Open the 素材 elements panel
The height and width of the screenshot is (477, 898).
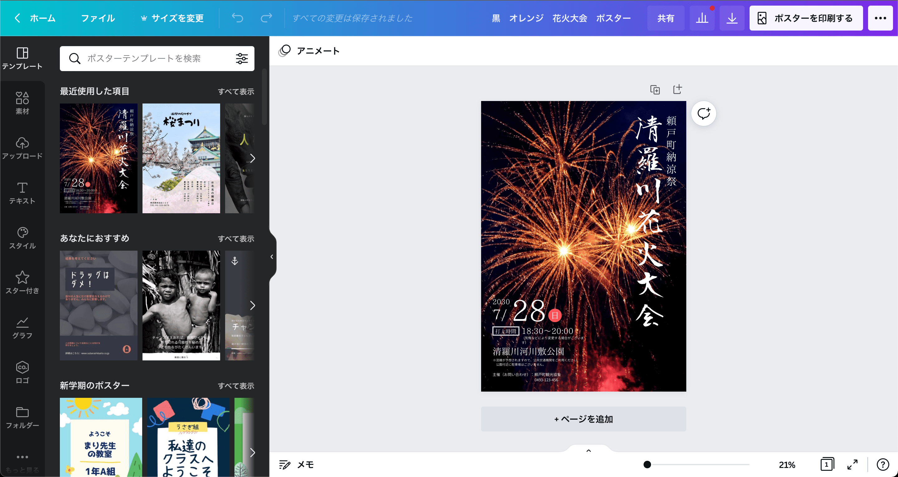[x=22, y=103]
